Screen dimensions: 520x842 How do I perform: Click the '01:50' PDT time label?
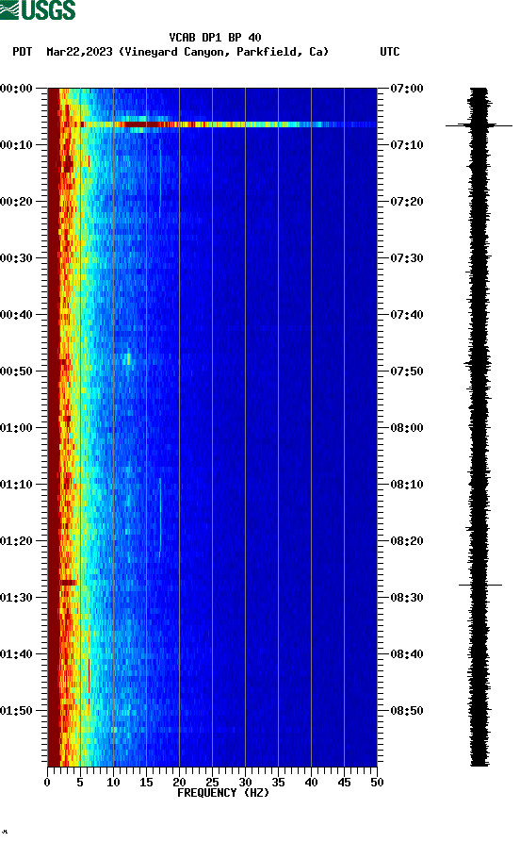(x=17, y=710)
